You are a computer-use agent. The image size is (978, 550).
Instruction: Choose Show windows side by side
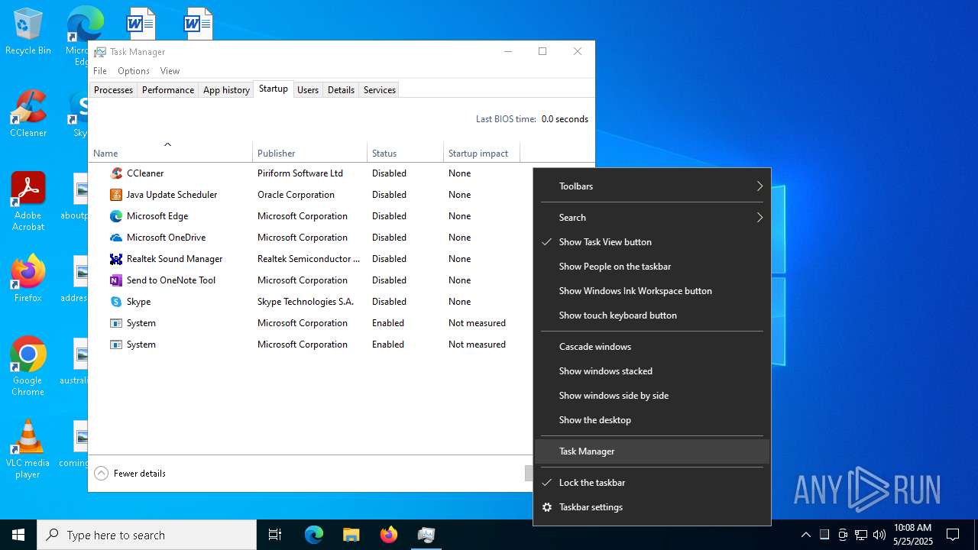click(x=652, y=396)
